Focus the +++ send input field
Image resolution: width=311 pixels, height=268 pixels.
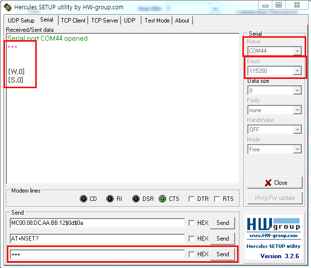tap(97, 254)
